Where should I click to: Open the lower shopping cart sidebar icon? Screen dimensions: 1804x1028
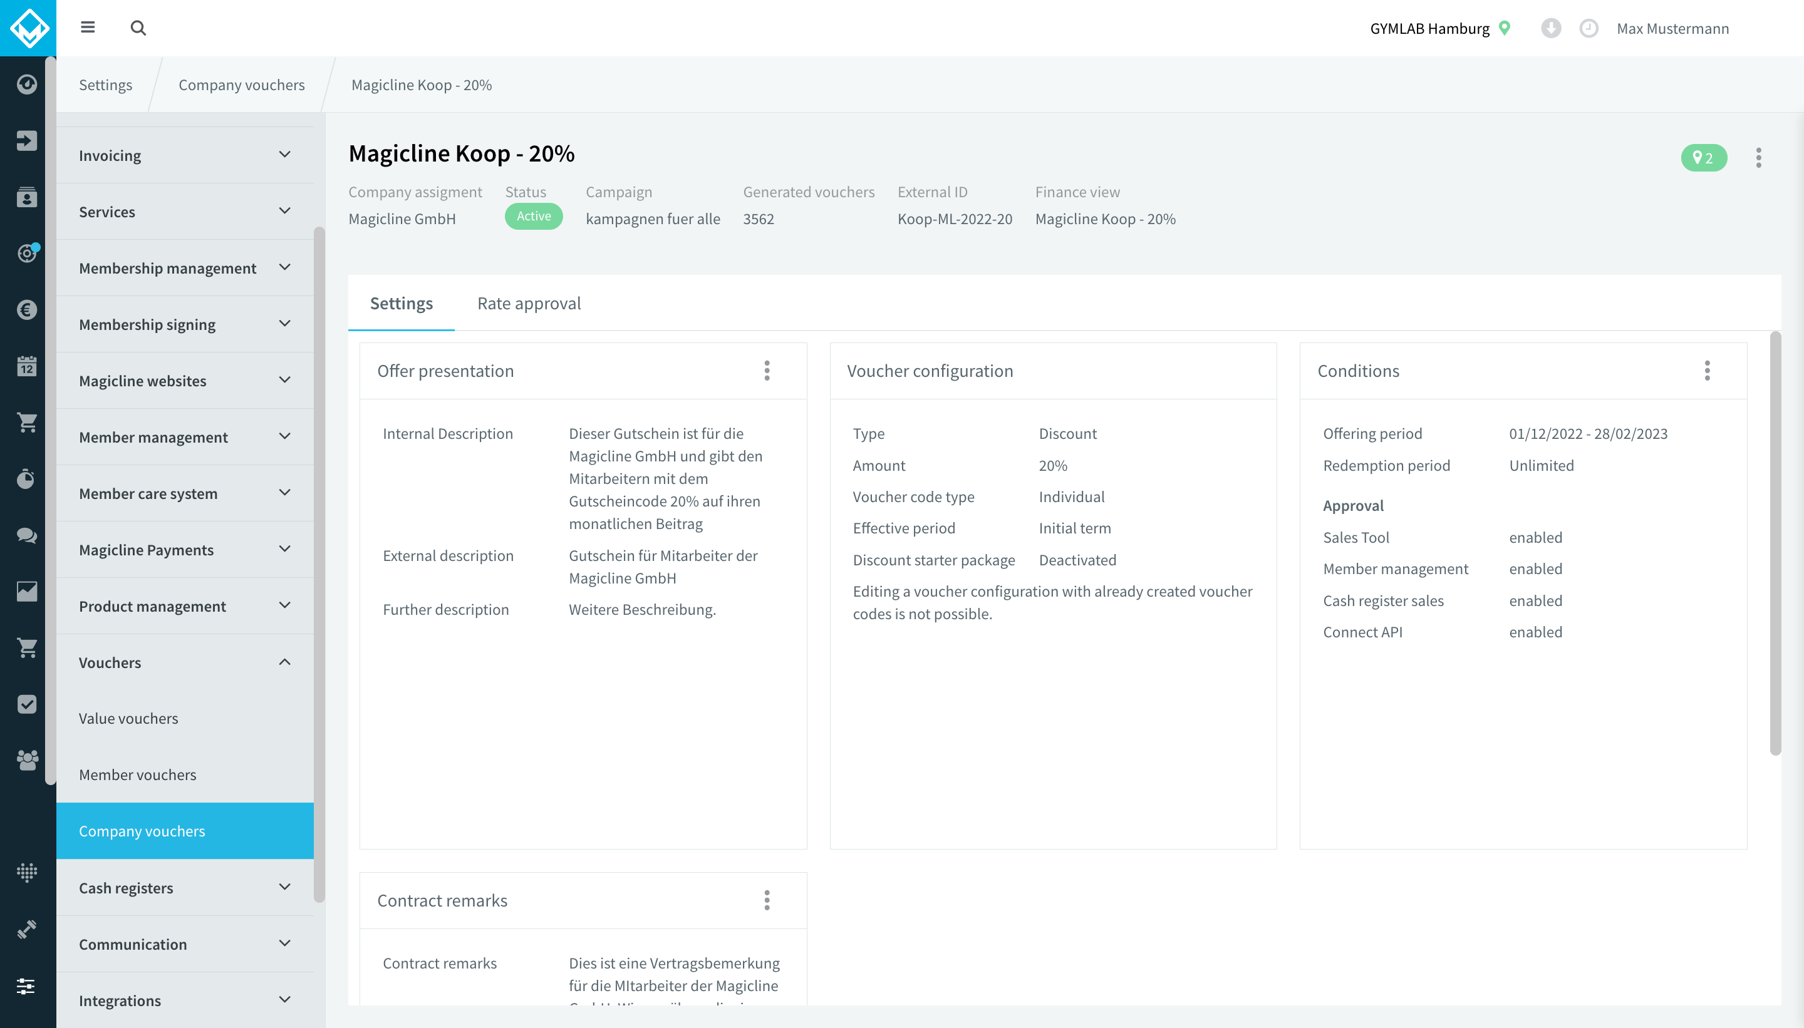tap(27, 647)
